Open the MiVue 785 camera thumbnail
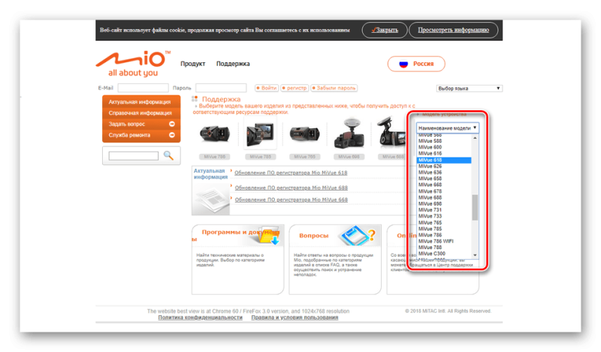This screenshot has width=601, height=352. (x=261, y=134)
